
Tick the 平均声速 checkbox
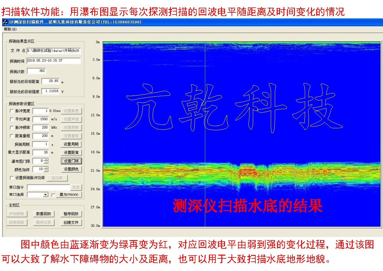coord(12,119)
